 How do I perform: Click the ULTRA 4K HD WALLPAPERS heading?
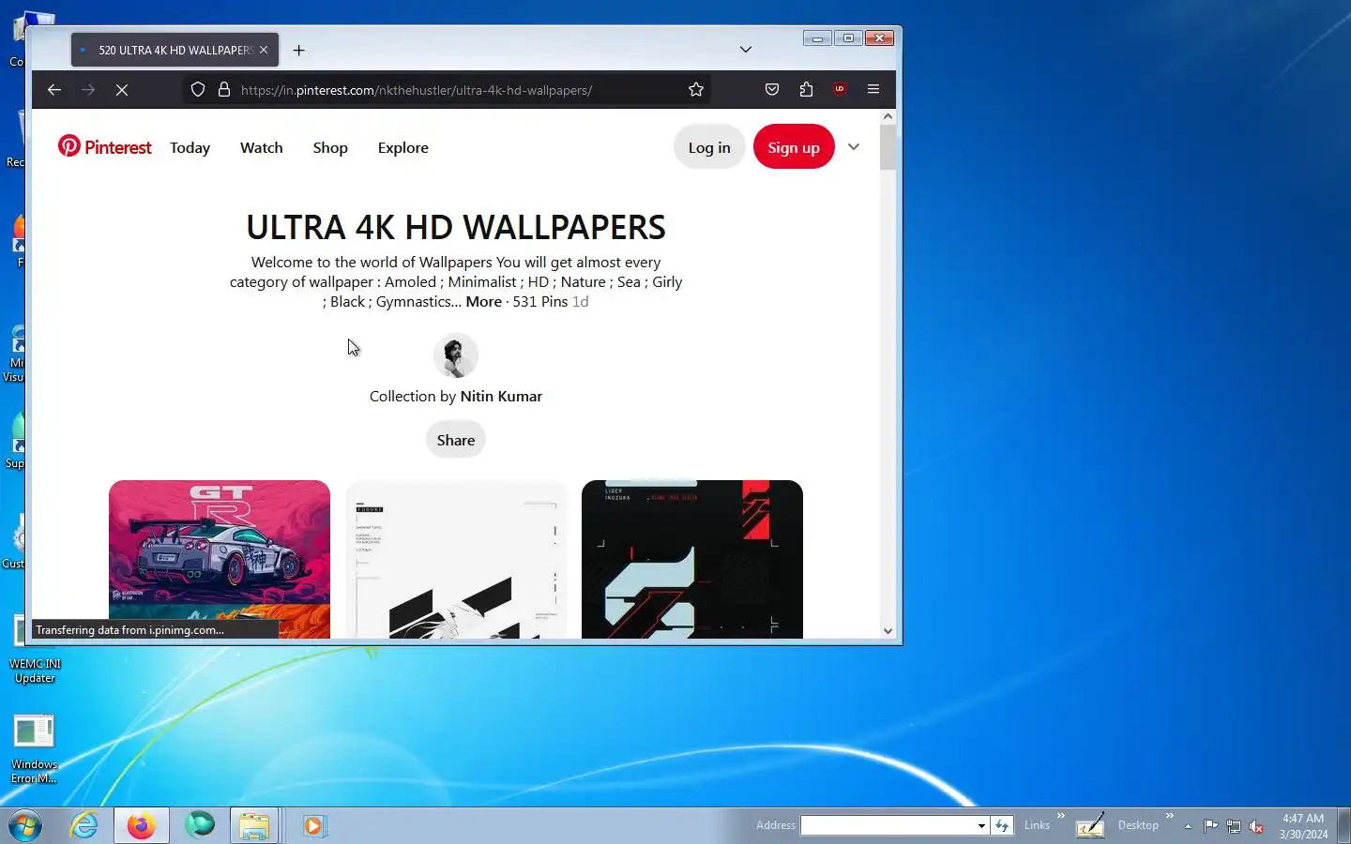(x=456, y=227)
